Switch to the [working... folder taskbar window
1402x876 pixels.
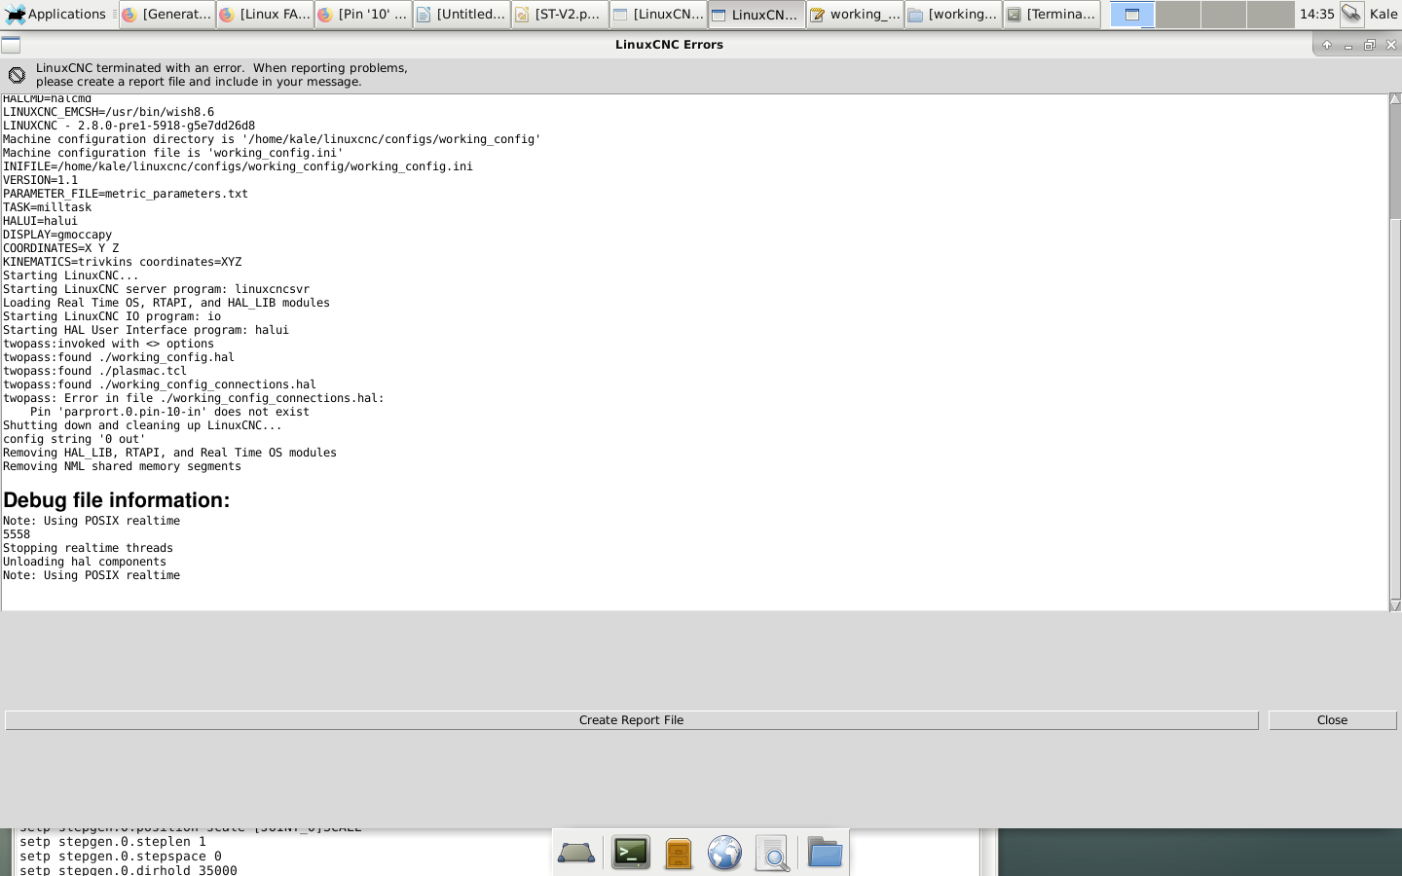[x=954, y=14]
